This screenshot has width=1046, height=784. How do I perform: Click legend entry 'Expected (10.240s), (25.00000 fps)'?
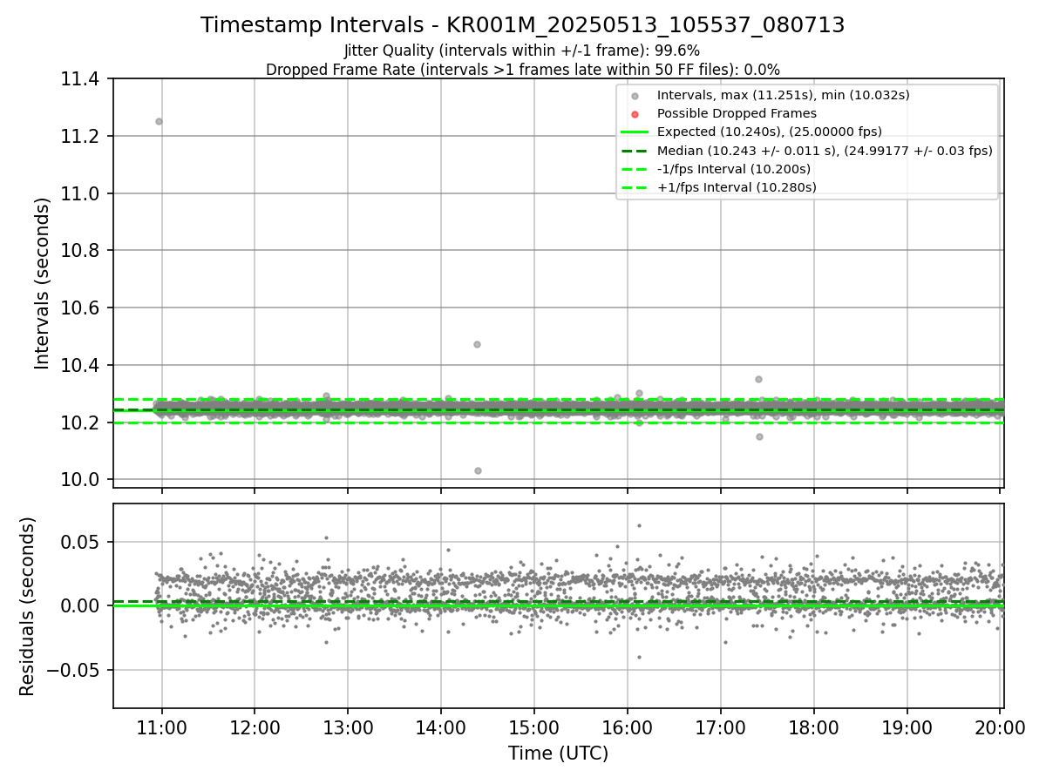(770, 132)
